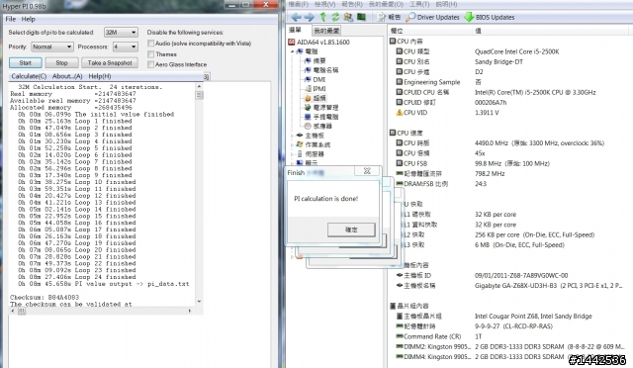Go back with AIDA64 blue left arrow
Image resolution: width=633 pixels, height=368 pixels.
pyautogui.click(x=296, y=17)
